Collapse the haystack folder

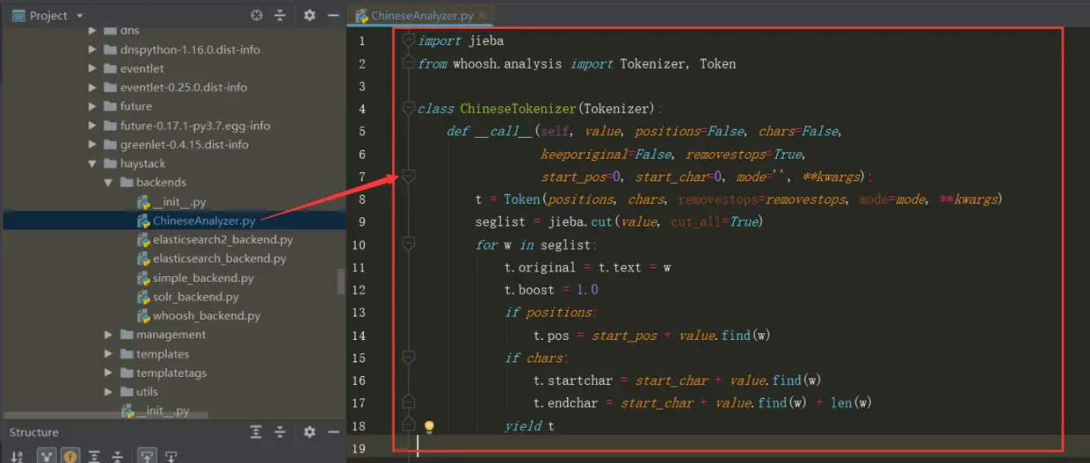93,164
